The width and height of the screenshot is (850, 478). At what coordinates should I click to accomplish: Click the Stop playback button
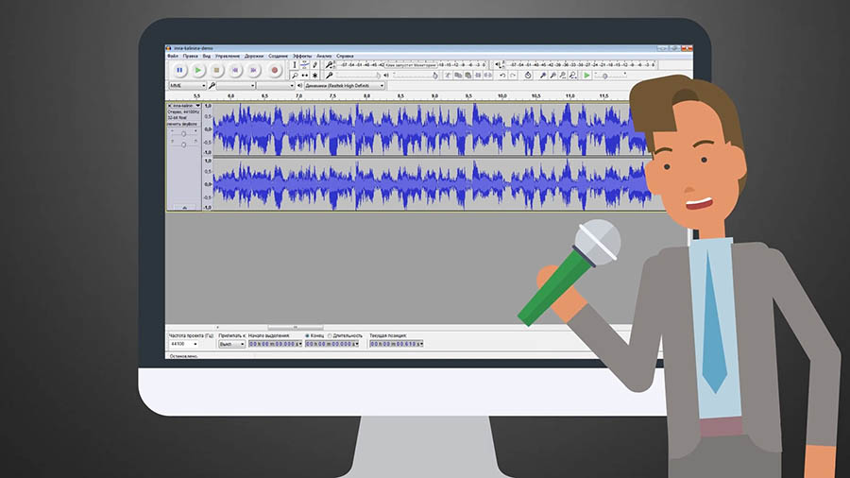217,70
